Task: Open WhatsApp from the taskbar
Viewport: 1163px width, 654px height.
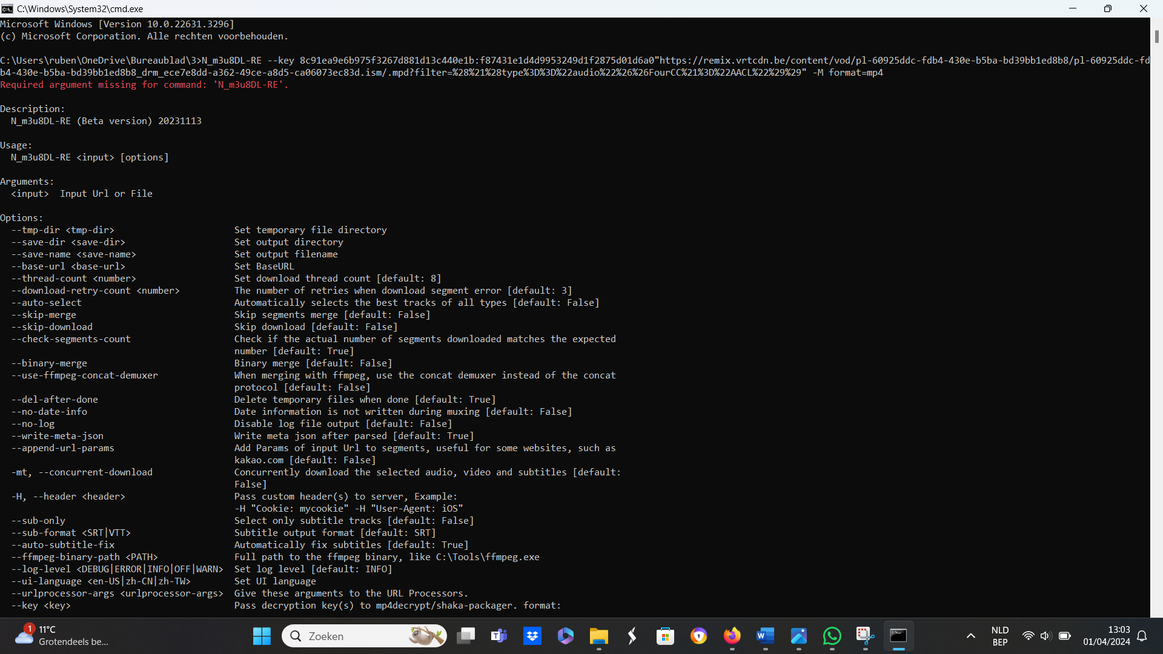Action: (832, 636)
